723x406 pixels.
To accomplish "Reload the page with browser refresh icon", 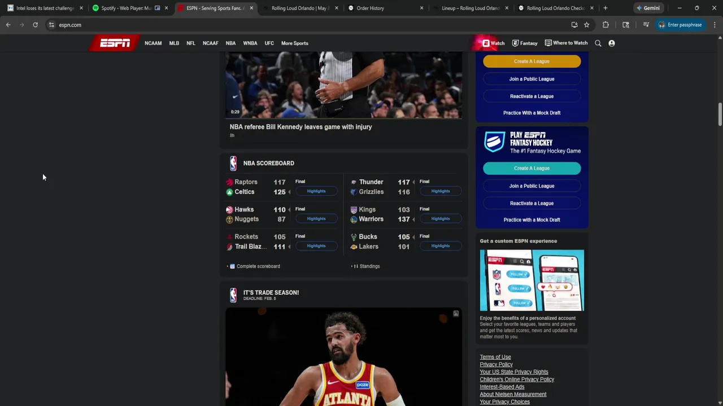I will coord(35,25).
